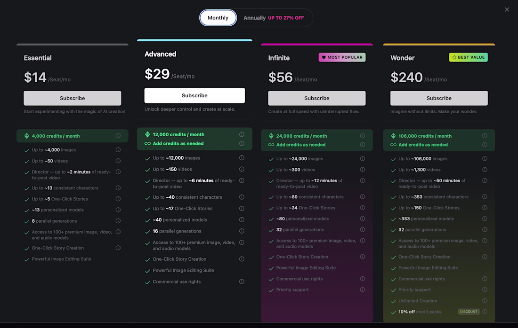The width and height of the screenshot is (518, 328).
Task: Close the pricing dialog
Action: tap(507, 9)
